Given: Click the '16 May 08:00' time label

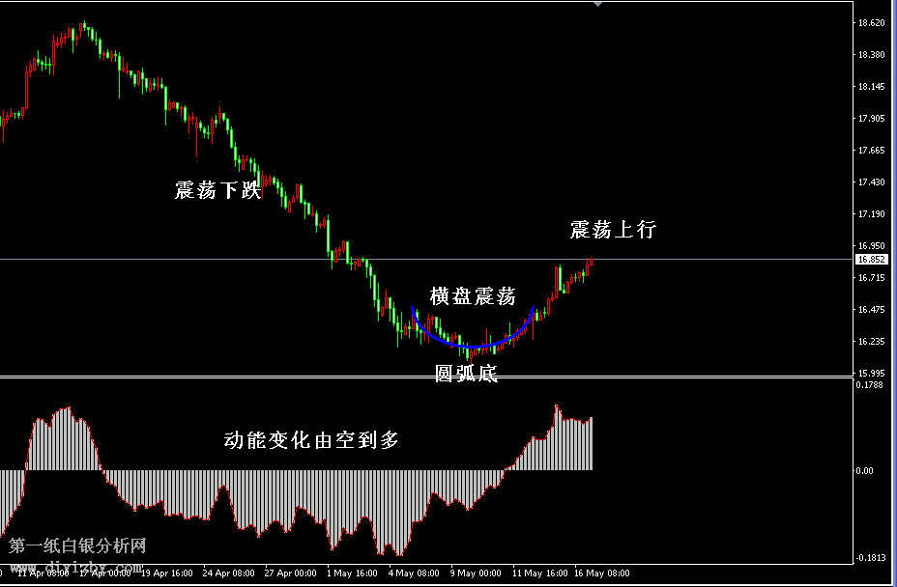Looking at the screenshot, I should pos(602,573).
